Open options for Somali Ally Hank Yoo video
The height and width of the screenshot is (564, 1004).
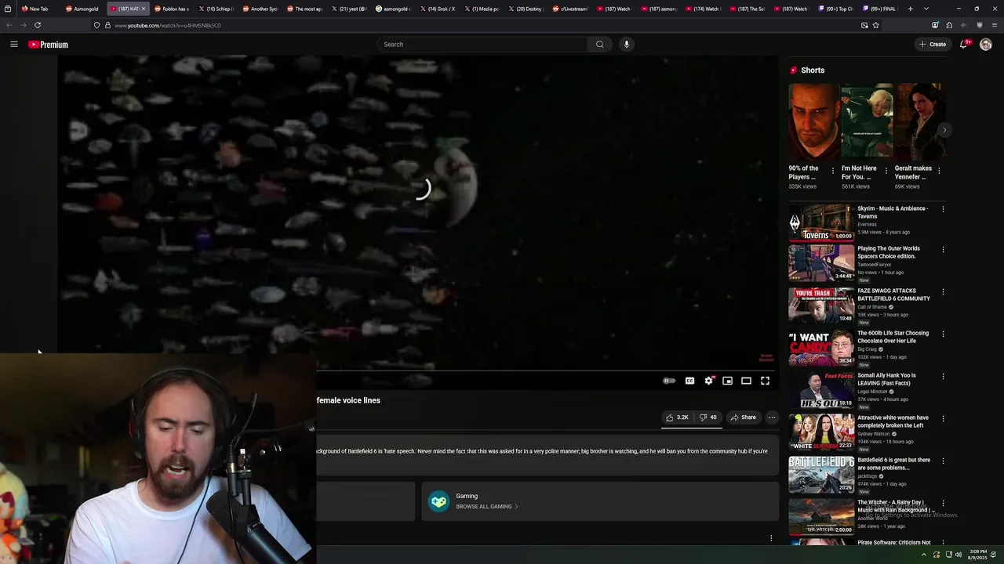coord(943,377)
